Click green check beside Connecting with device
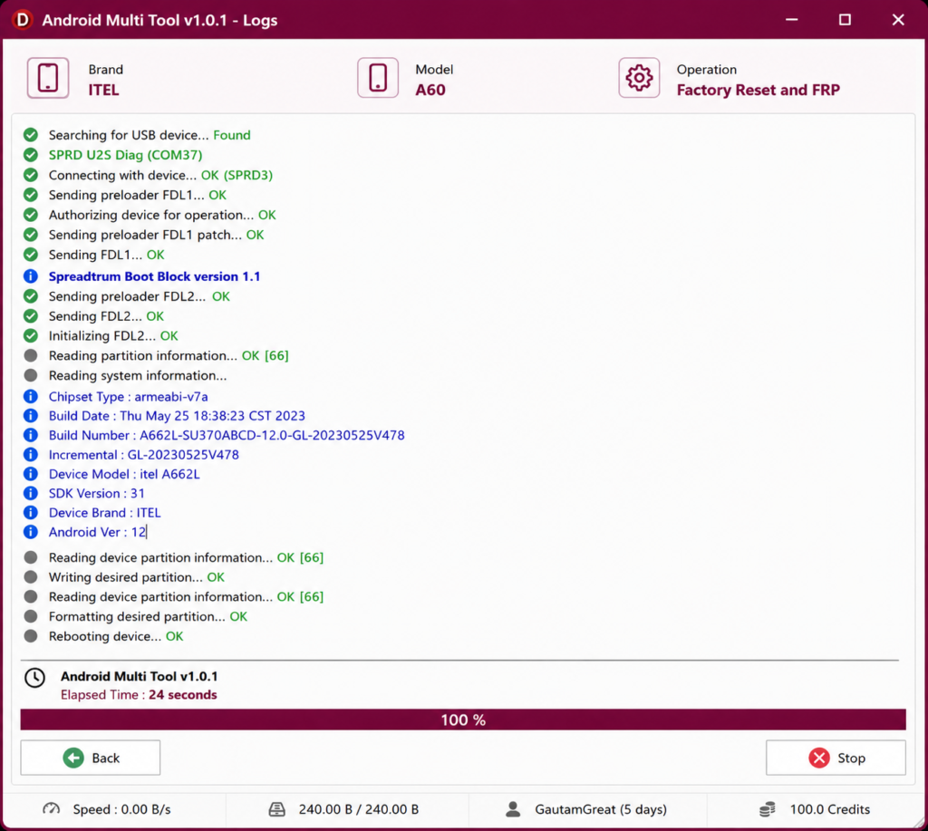This screenshot has width=928, height=831. pos(31,175)
